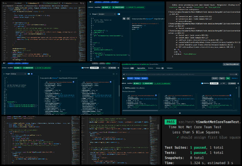Click WIZARD button in $lookup stage panel
The image size is (242, 166).
point(112,68)
